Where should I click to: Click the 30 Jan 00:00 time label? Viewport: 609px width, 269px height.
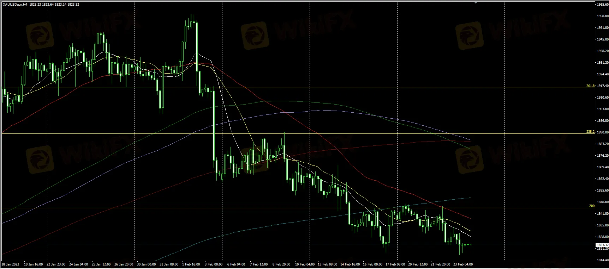(146, 264)
